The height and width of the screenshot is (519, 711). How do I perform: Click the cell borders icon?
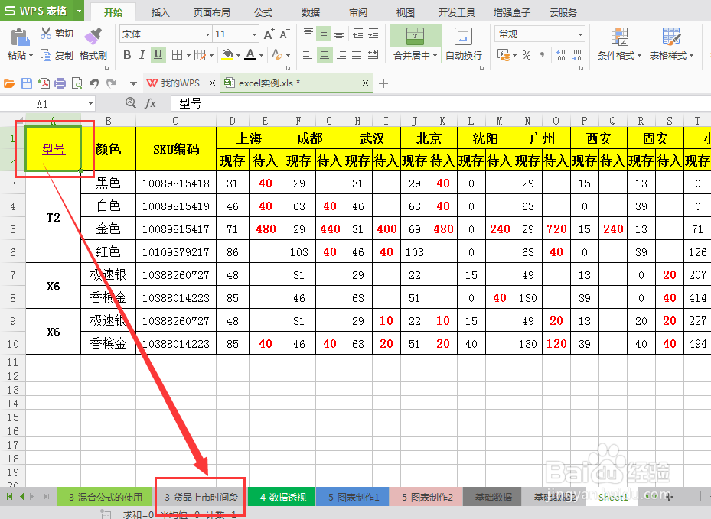pyautogui.click(x=177, y=55)
